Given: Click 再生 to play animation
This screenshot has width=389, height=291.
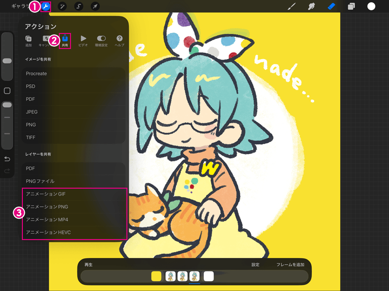Looking at the screenshot, I should [x=88, y=265].
